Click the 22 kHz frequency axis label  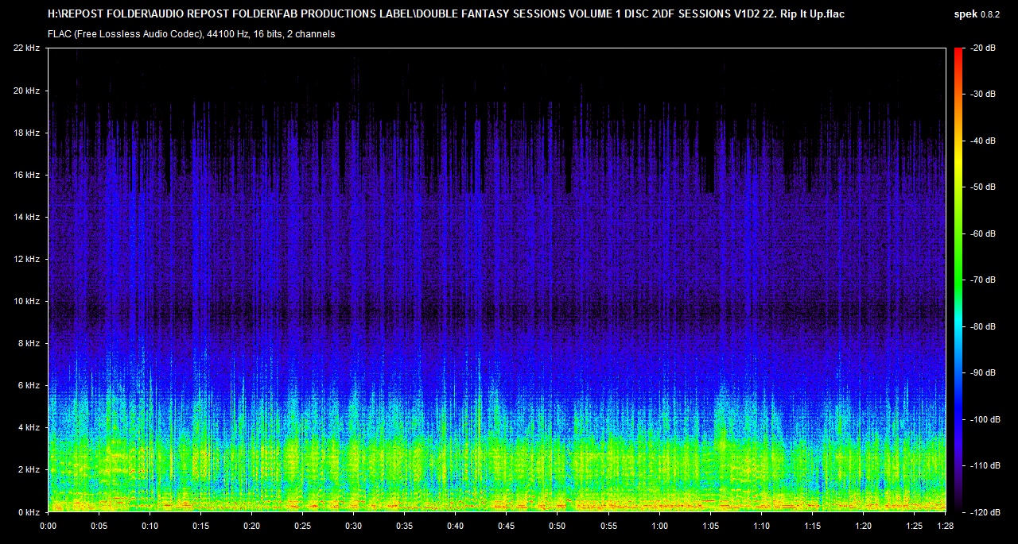(x=27, y=48)
